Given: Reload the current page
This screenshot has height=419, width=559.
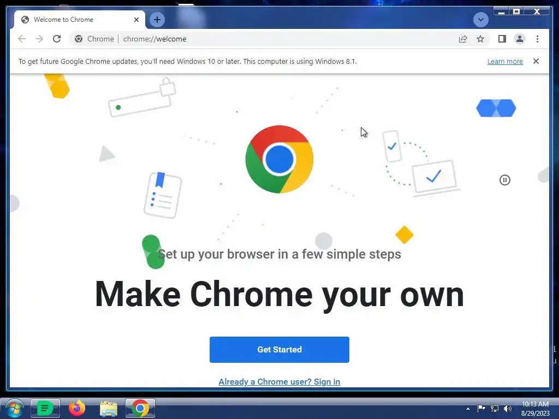Looking at the screenshot, I should click(x=57, y=39).
